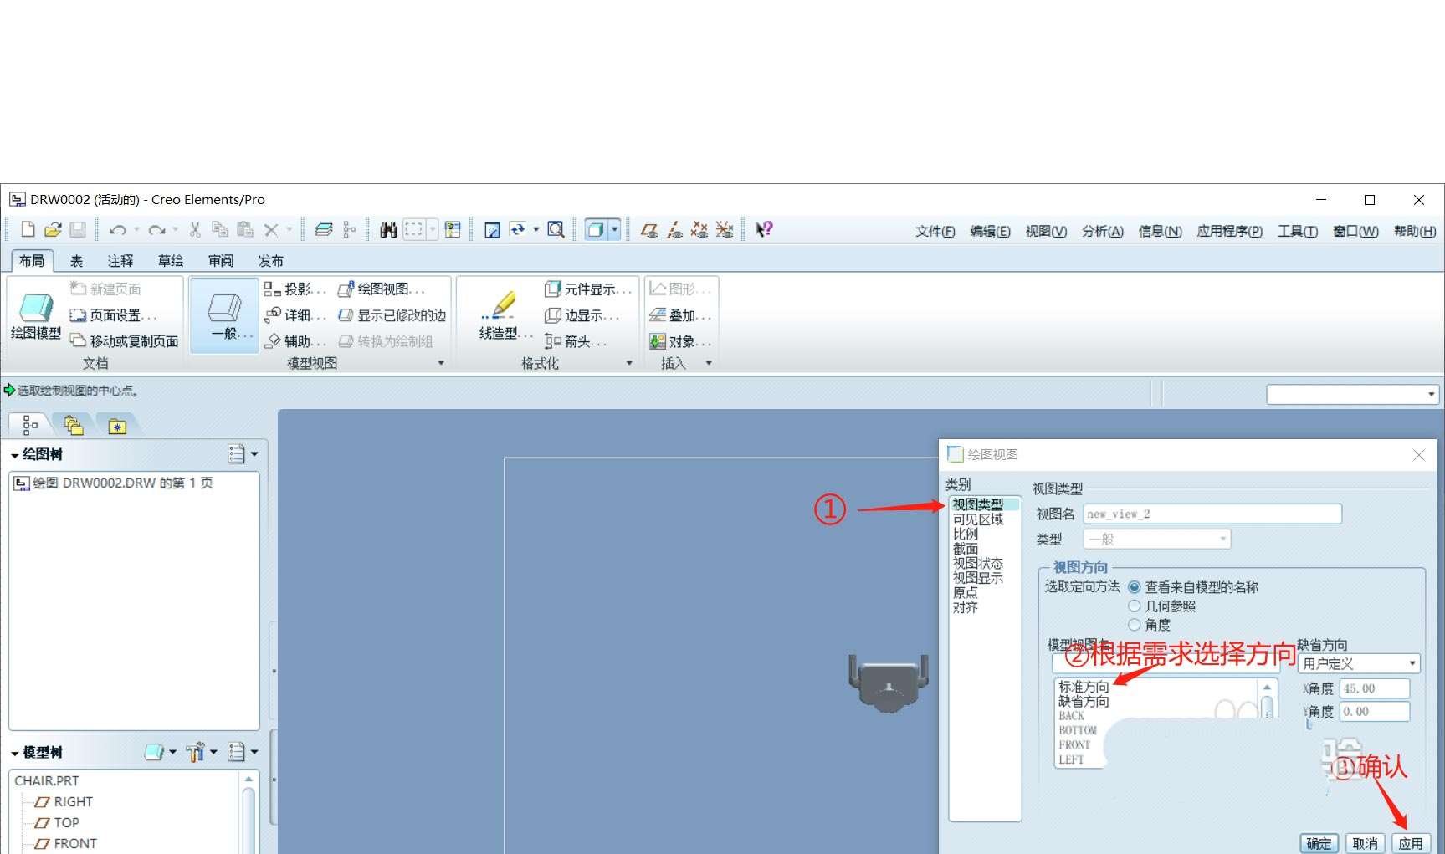This screenshot has height=854, width=1445.
Task: Toggle datum plane display icon
Action: [648, 229]
